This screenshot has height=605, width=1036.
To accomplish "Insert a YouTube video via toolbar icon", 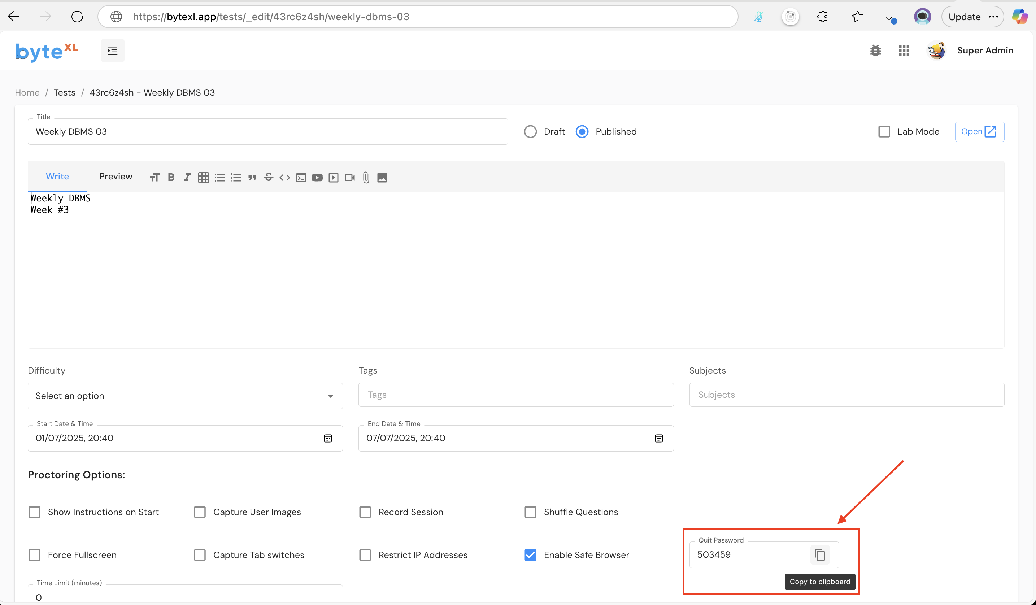I will [x=317, y=178].
